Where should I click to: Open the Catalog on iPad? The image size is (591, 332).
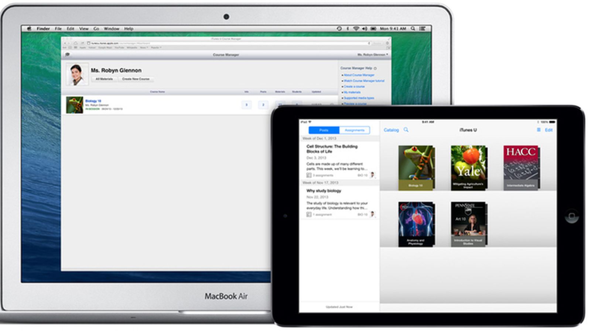[391, 130]
